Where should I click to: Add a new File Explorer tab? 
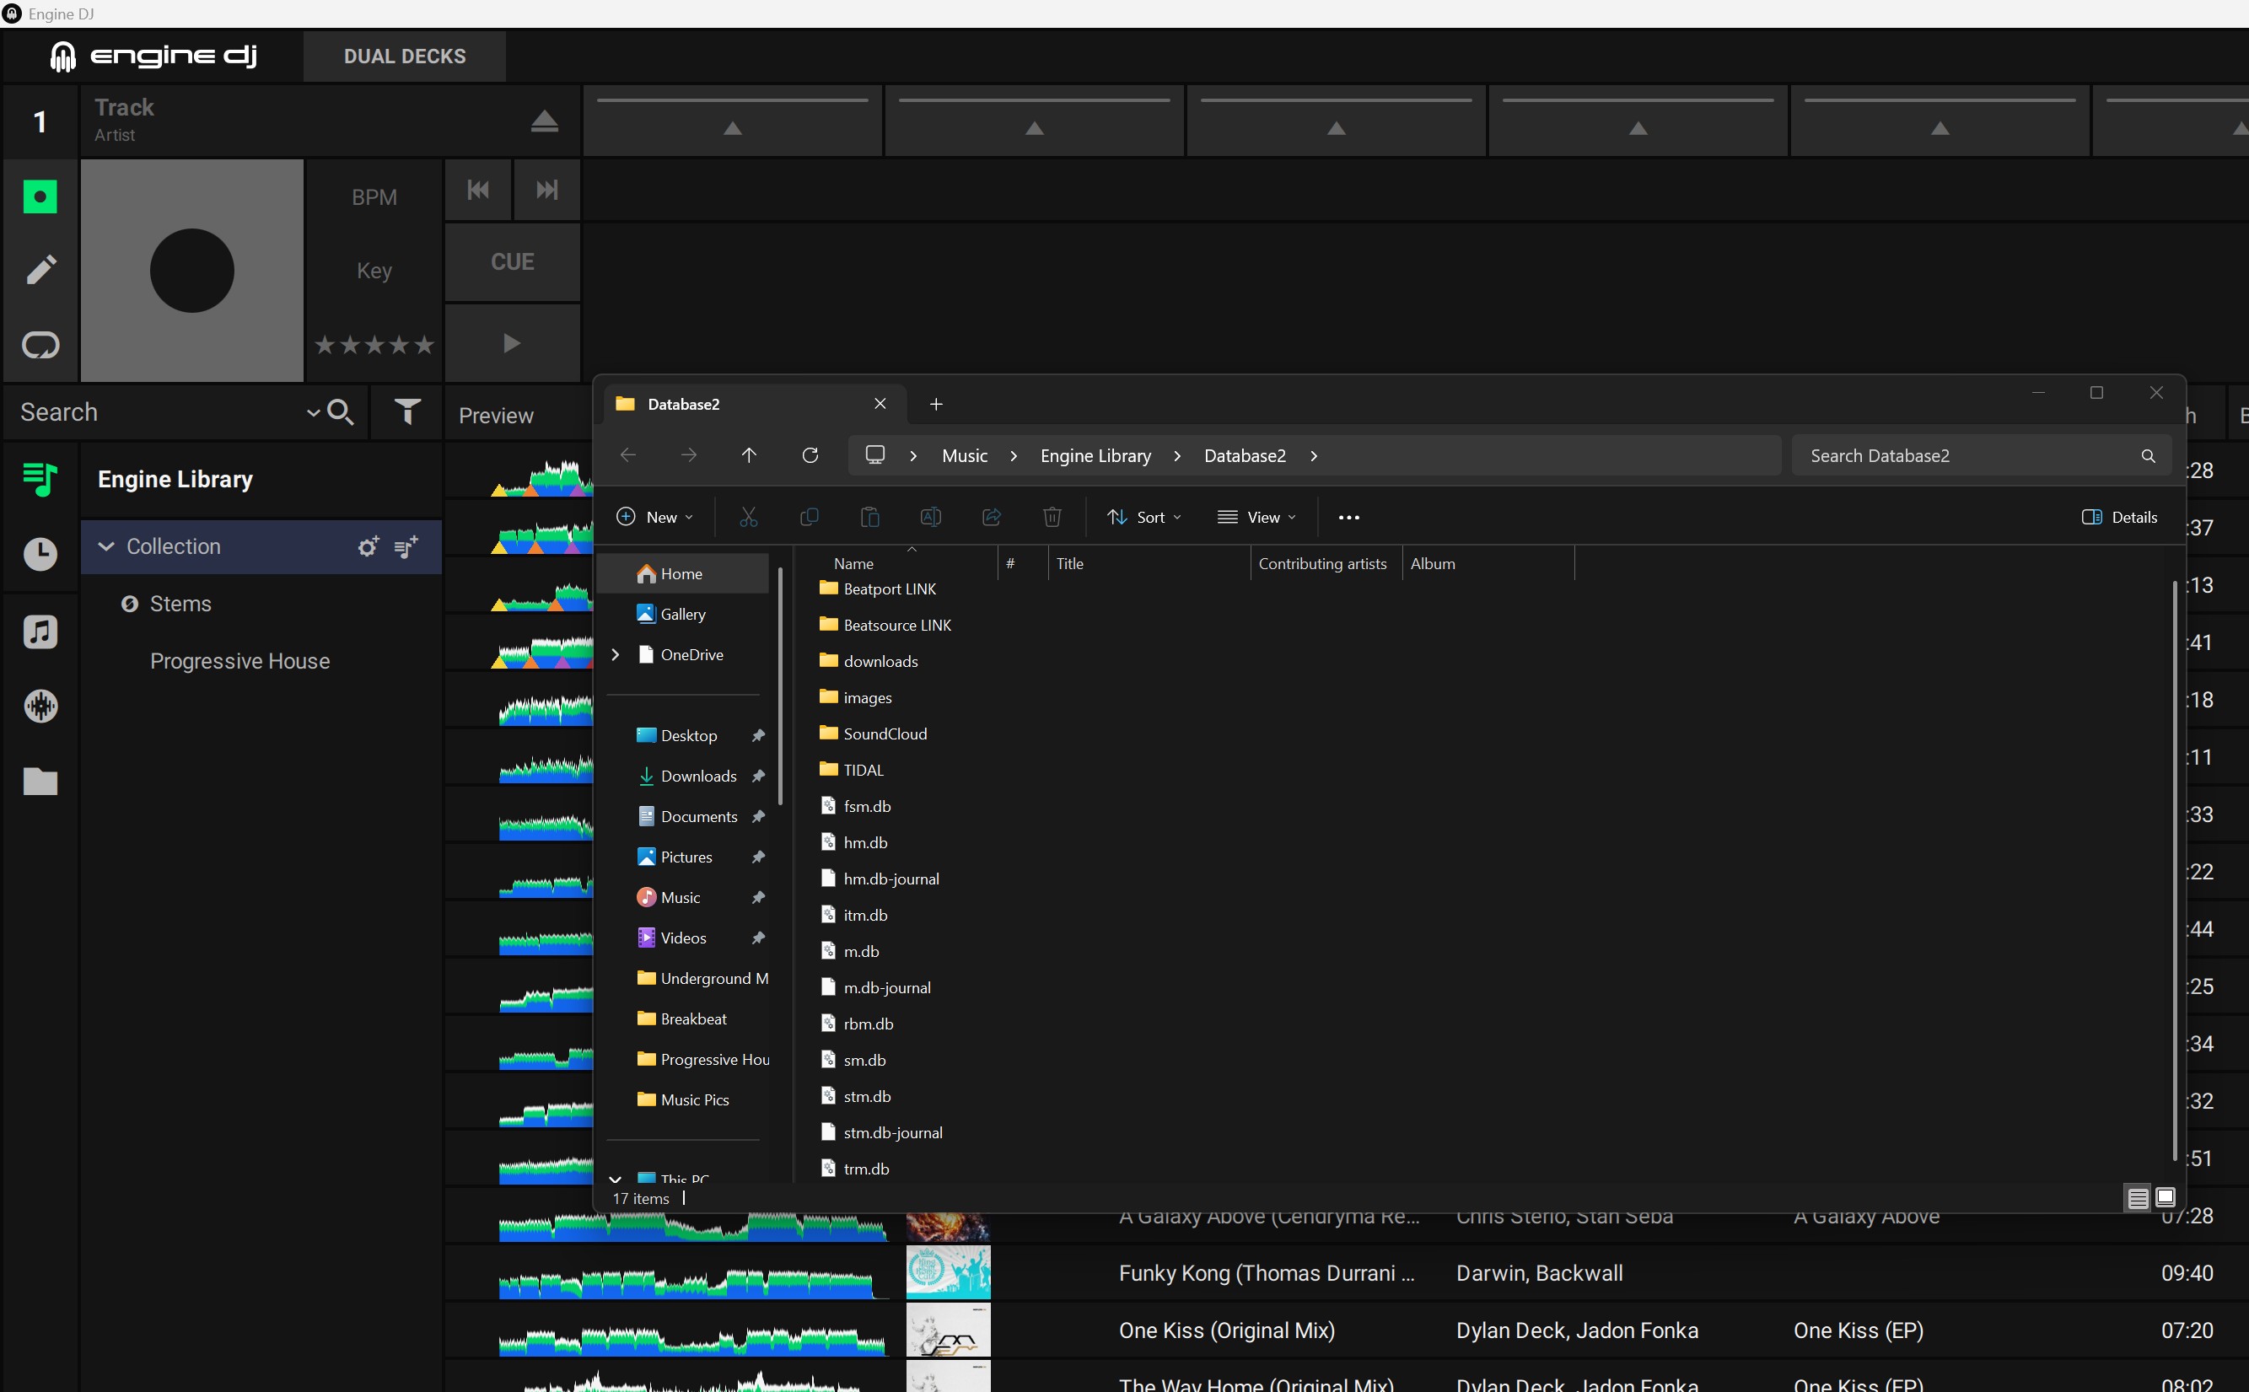(936, 404)
